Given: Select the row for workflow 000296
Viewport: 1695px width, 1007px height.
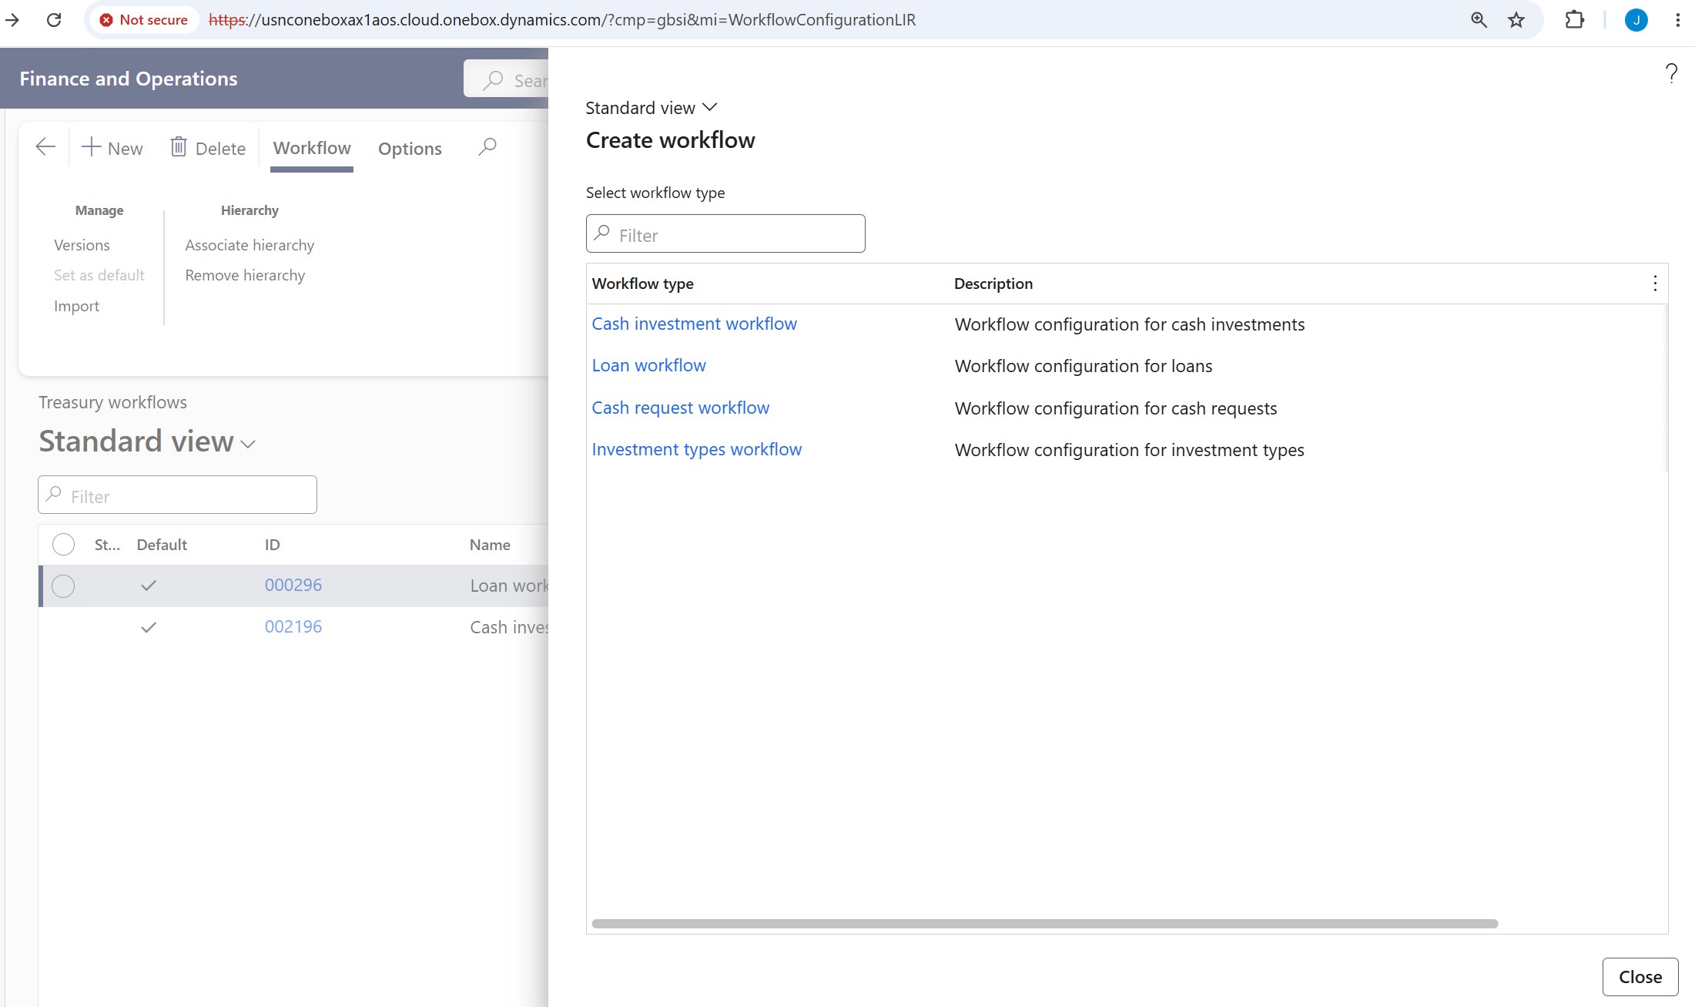Looking at the screenshot, I should [x=63, y=586].
